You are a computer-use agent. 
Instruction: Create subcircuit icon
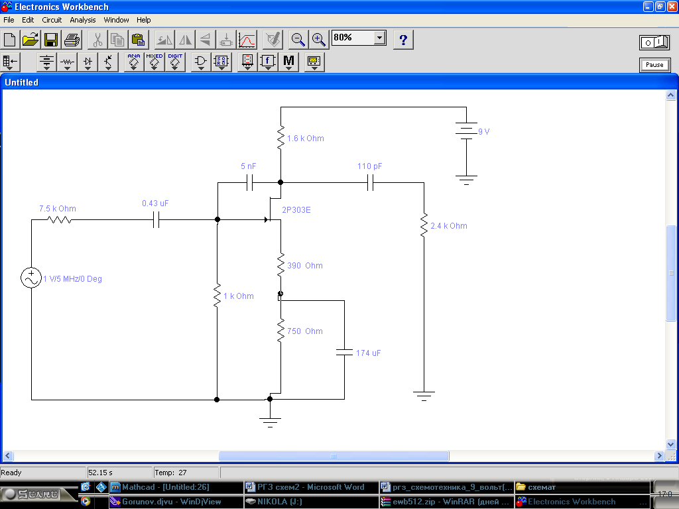pyautogui.click(x=226, y=40)
